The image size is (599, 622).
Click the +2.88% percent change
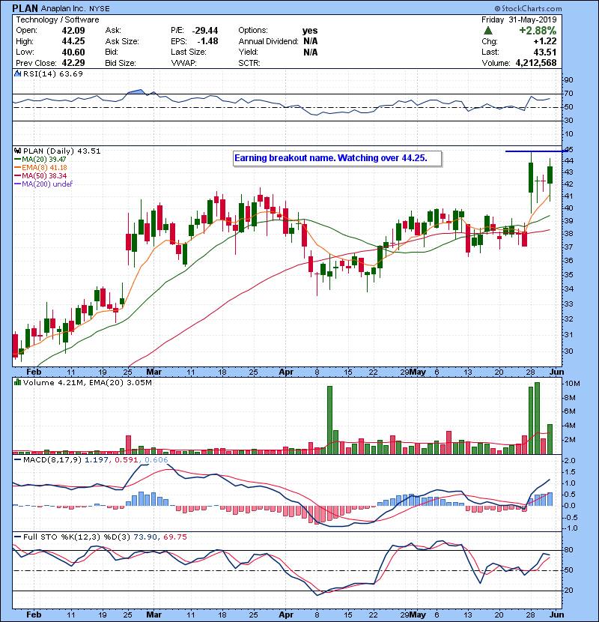538,31
